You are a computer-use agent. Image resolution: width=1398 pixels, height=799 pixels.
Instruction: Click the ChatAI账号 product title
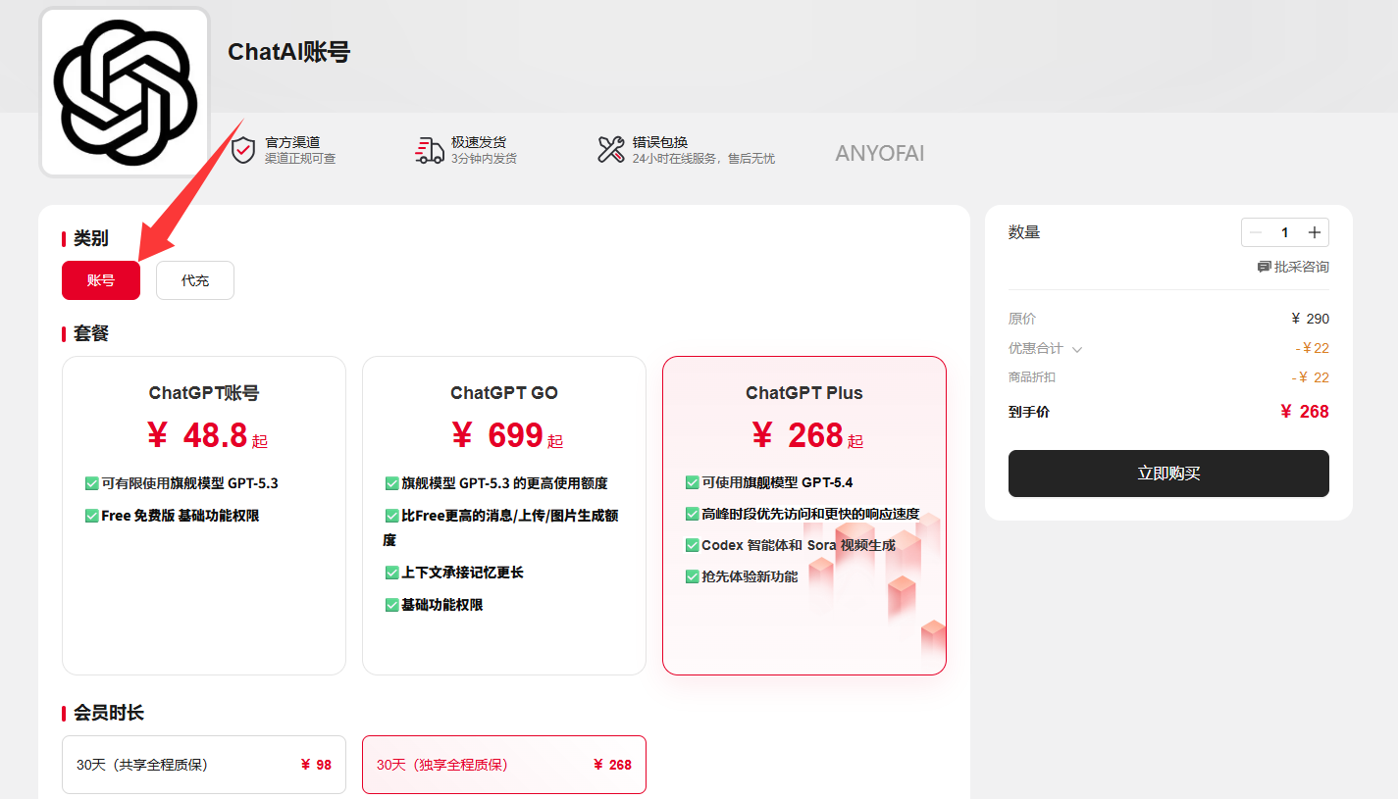(x=289, y=52)
